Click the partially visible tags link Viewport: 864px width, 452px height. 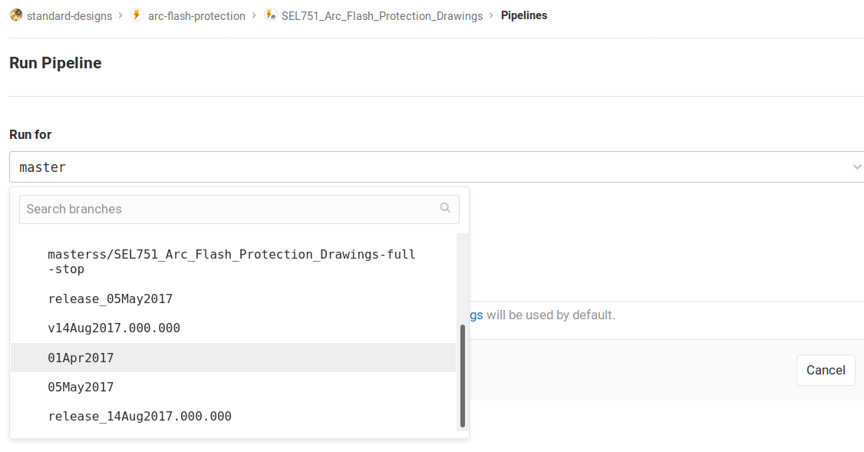point(477,315)
